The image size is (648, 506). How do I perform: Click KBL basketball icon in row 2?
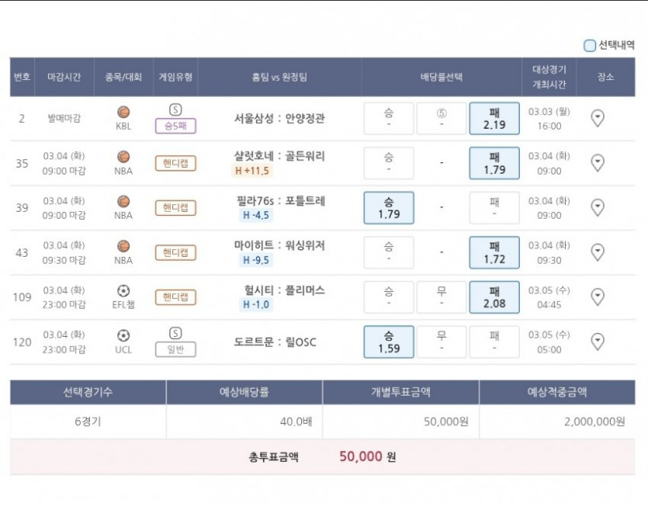click(123, 112)
